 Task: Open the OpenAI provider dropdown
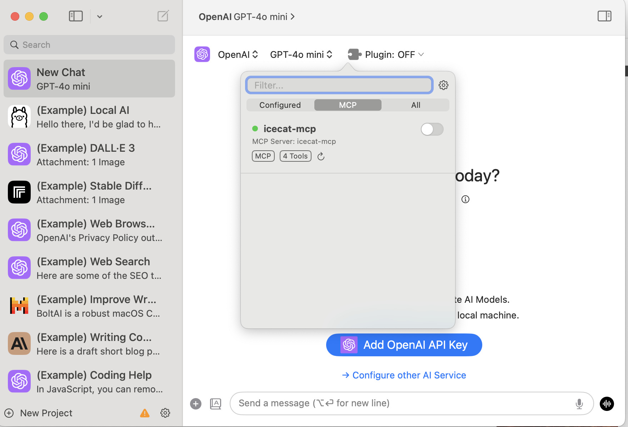[238, 55]
